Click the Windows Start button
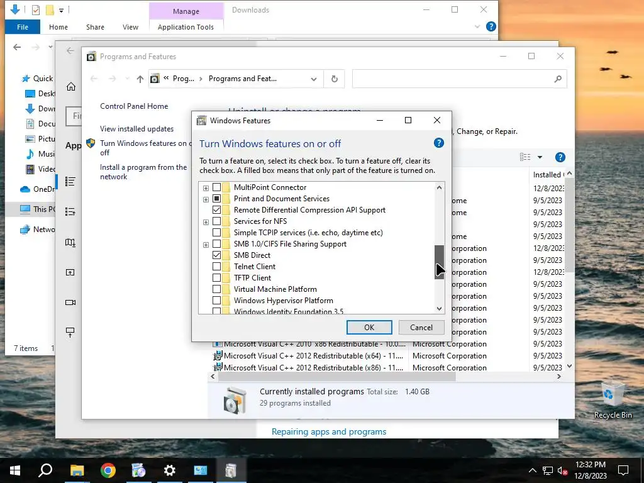The width and height of the screenshot is (644, 483). pos(15,470)
